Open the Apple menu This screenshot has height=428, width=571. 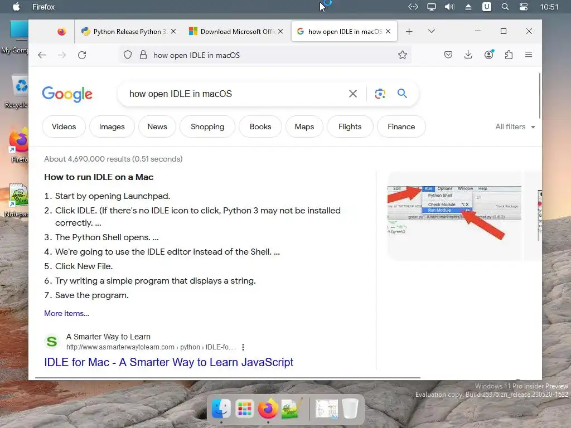[16, 7]
